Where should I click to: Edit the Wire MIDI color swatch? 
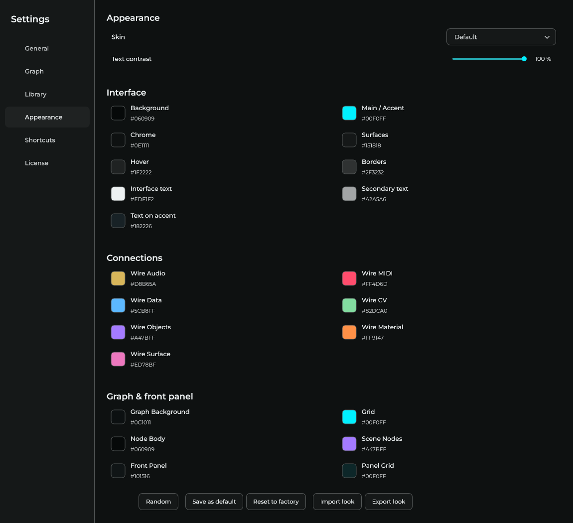coord(349,278)
